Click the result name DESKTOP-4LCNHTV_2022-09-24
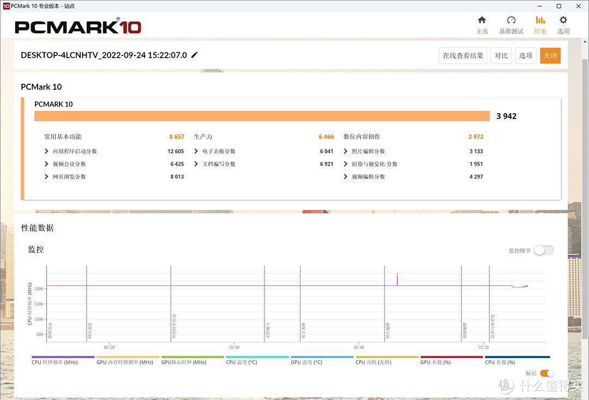 [104, 55]
